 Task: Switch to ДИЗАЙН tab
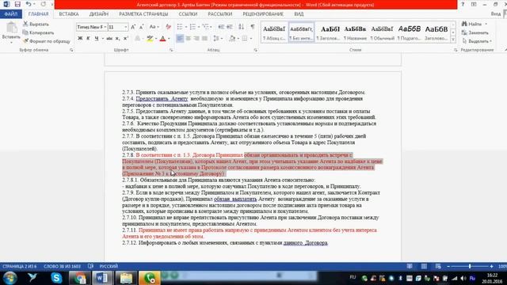pyautogui.click(x=99, y=14)
